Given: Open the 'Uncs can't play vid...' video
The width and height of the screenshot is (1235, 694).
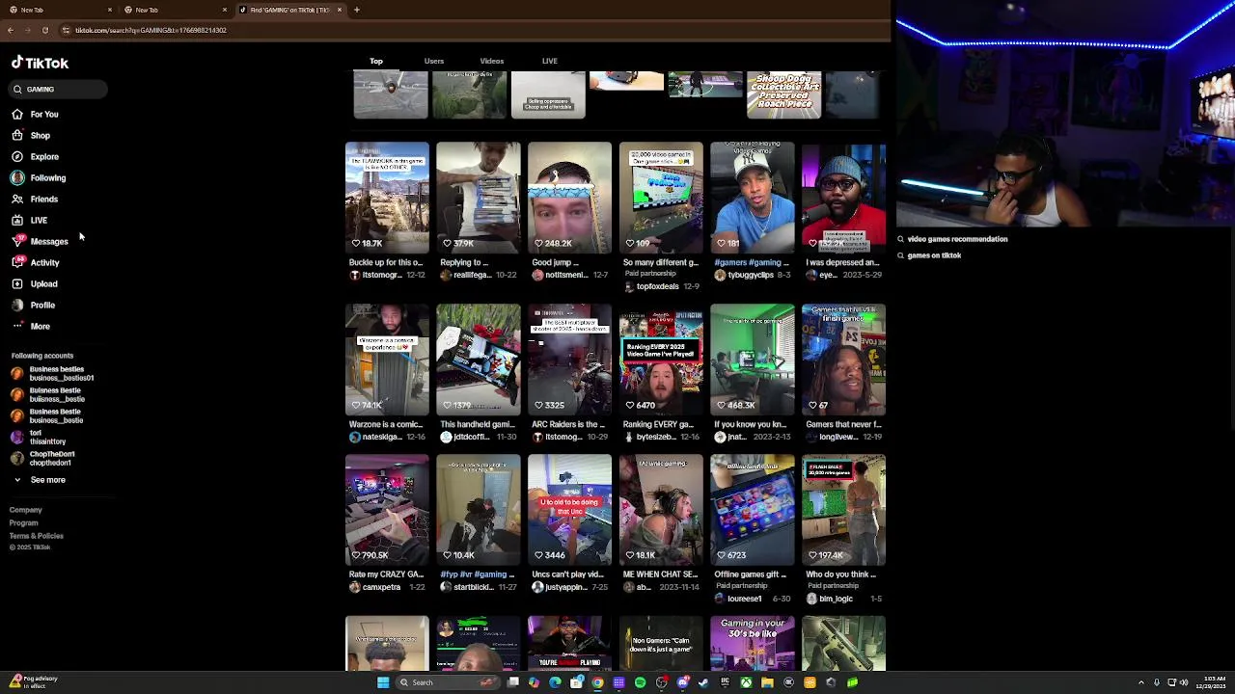Looking at the screenshot, I should (x=569, y=510).
